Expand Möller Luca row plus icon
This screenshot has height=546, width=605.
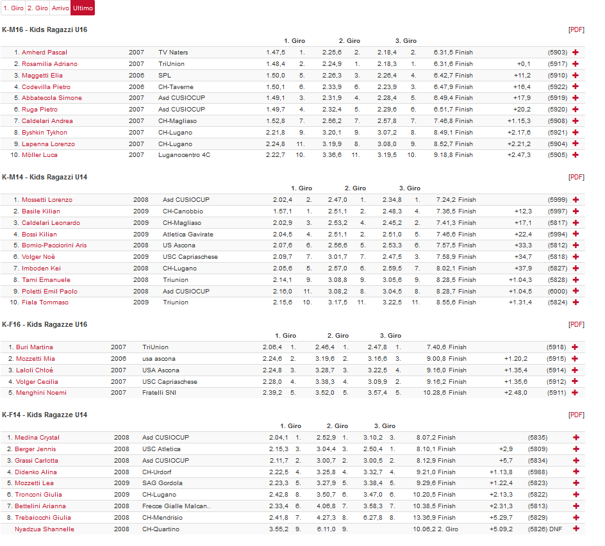[x=575, y=155]
